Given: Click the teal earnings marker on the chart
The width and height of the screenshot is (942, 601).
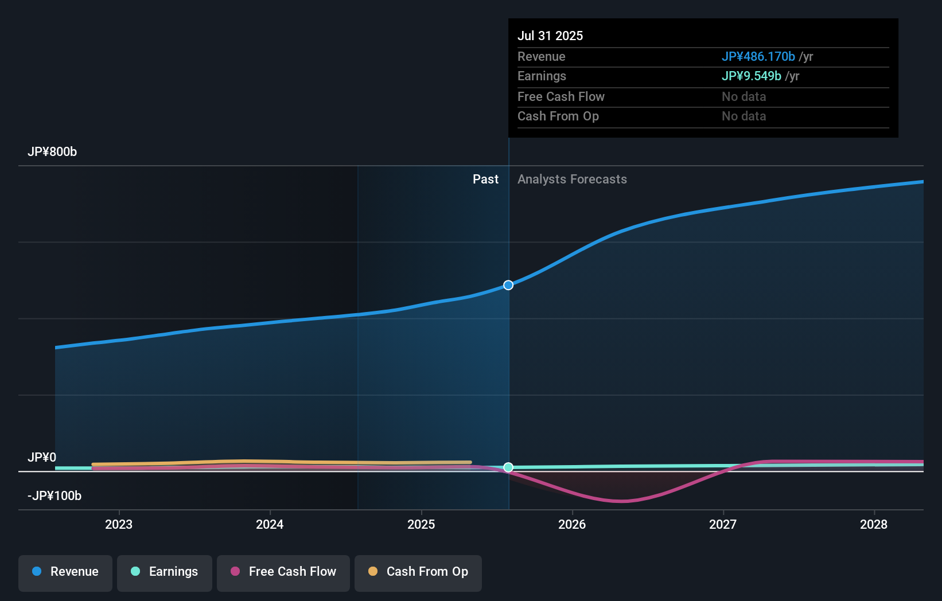Looking at the screenshot, I should [508, 467].
